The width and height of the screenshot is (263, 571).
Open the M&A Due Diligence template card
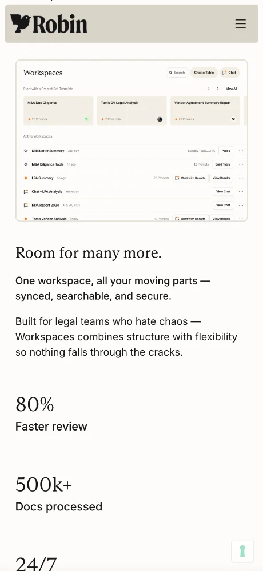pos(58,111)
